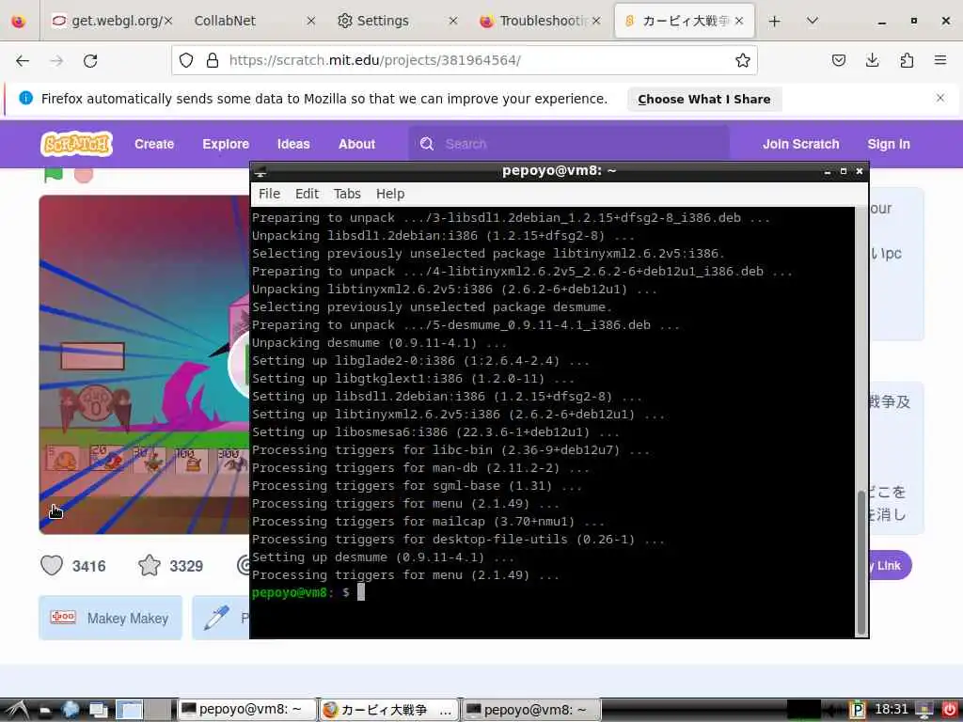Open terminal File menu

(269, 194)
